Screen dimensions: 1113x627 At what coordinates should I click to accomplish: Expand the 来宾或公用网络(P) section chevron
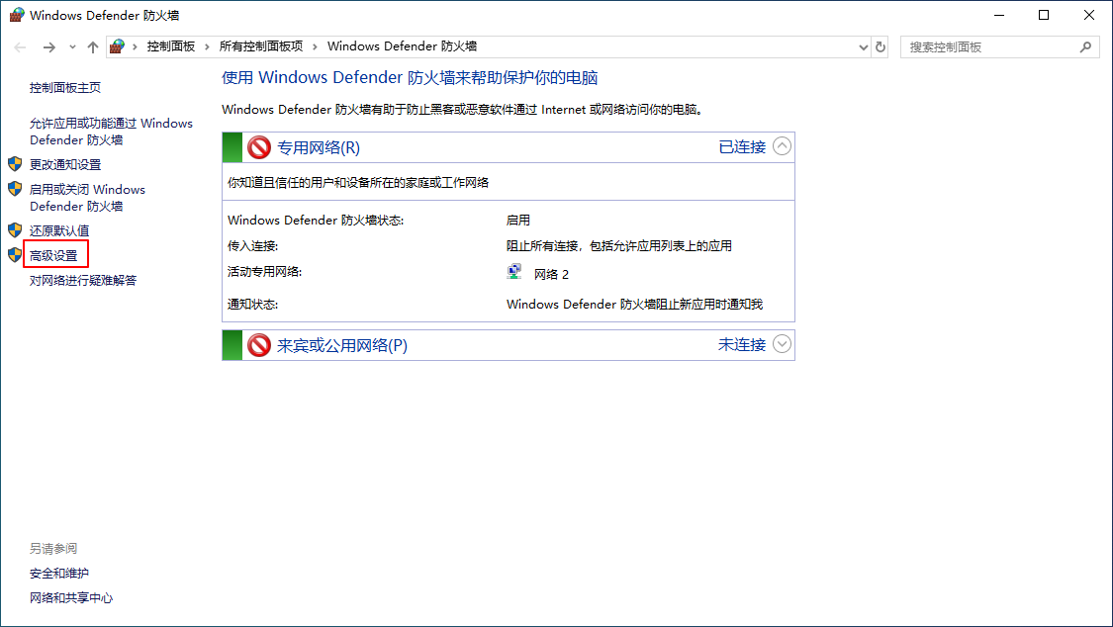(x=782, y=344)
